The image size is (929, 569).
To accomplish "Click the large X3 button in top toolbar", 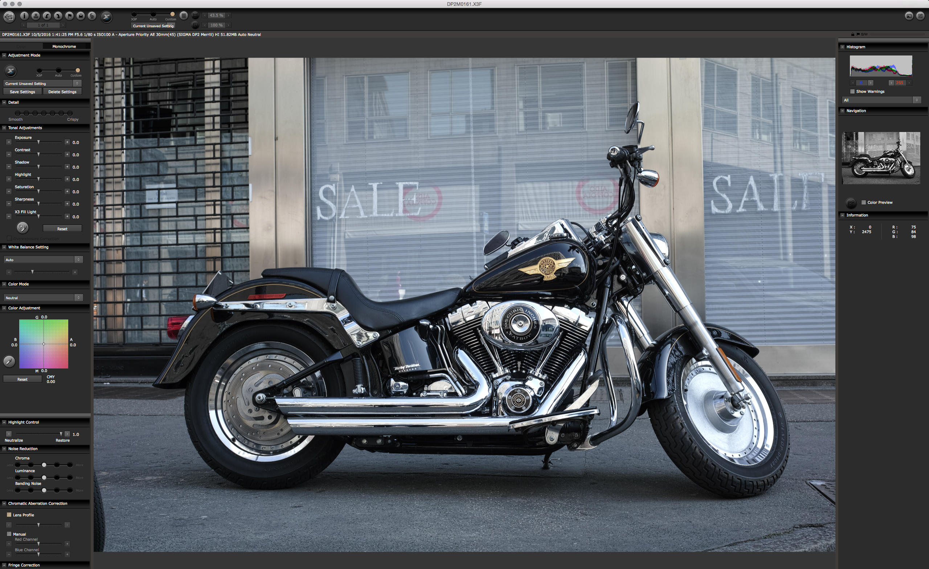I will tap(107, 17).
